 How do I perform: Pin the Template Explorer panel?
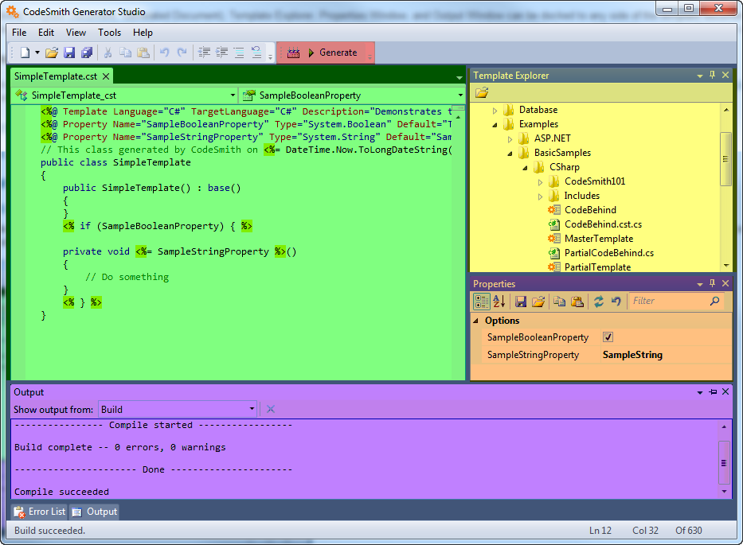pyautogui.click(x=712, y=75)
